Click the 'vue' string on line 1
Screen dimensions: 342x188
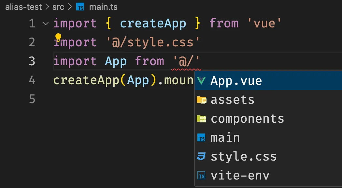click(x=264, y=23)
